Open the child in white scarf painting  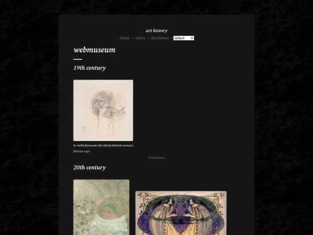pyautogui.click(x=101, y=207)
